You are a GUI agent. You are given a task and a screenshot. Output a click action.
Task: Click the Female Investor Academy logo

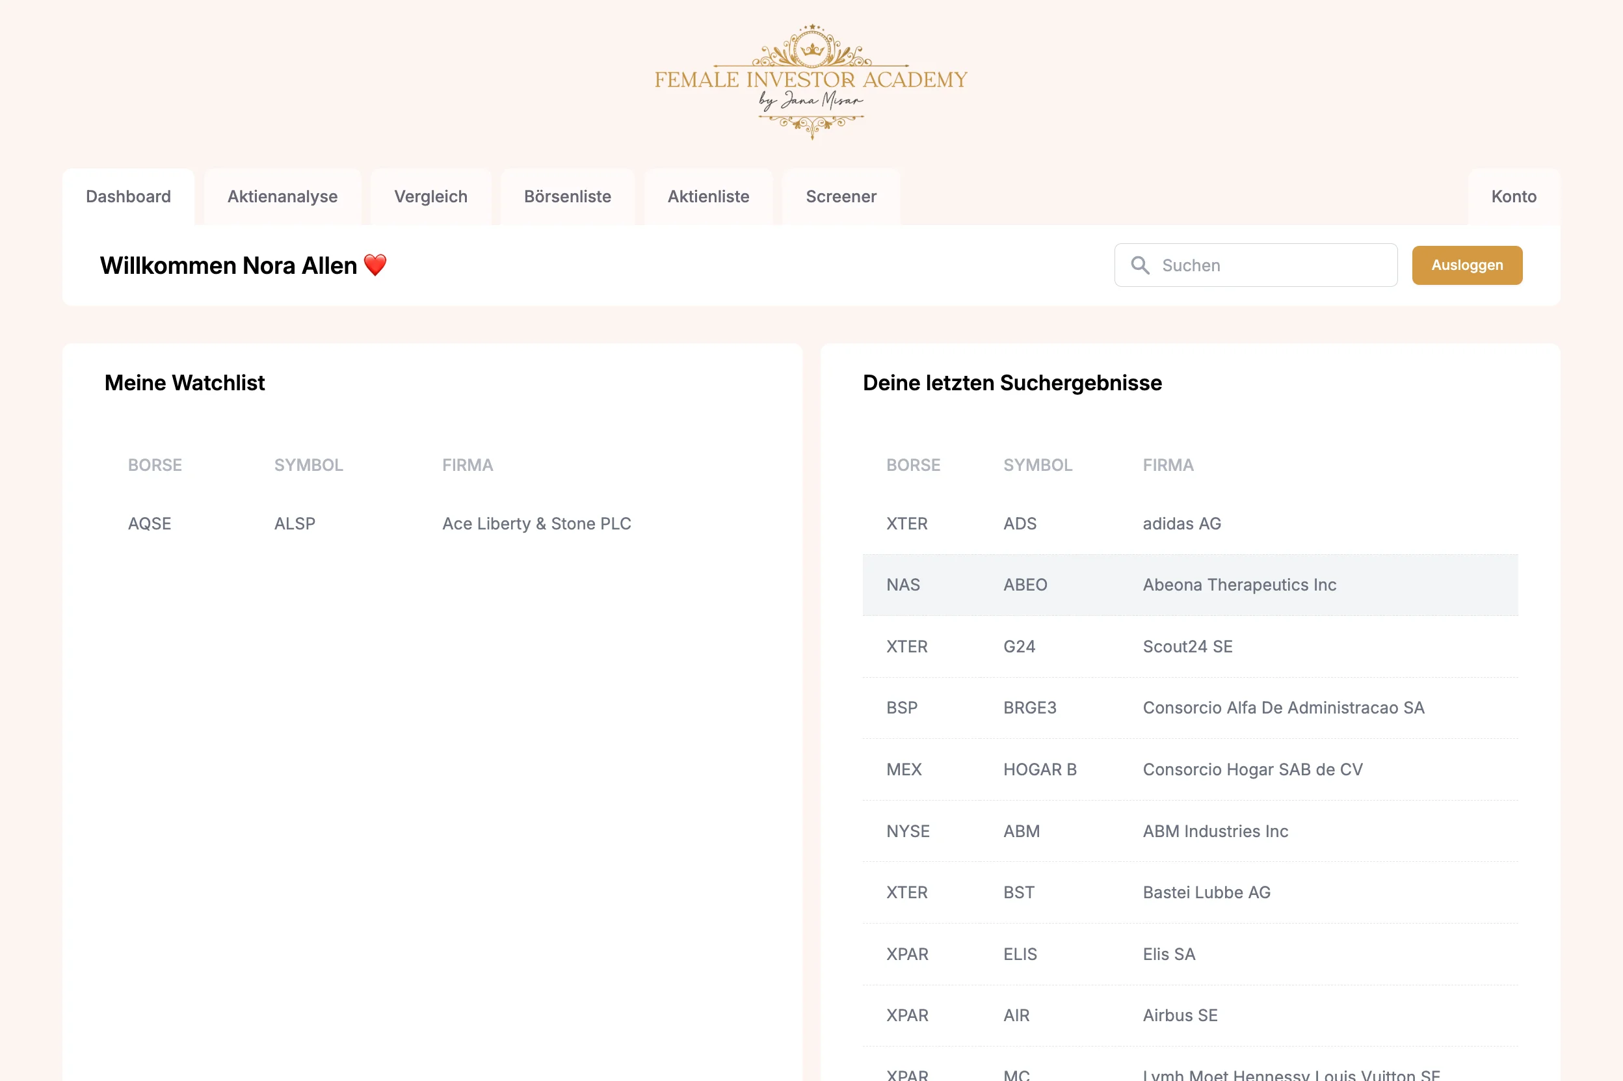811,82
